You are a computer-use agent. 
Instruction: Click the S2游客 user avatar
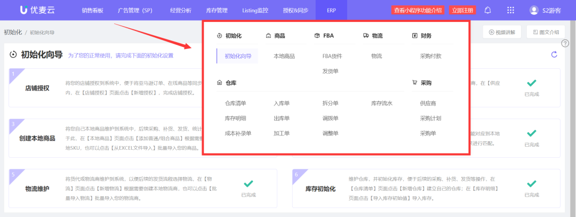534,10
